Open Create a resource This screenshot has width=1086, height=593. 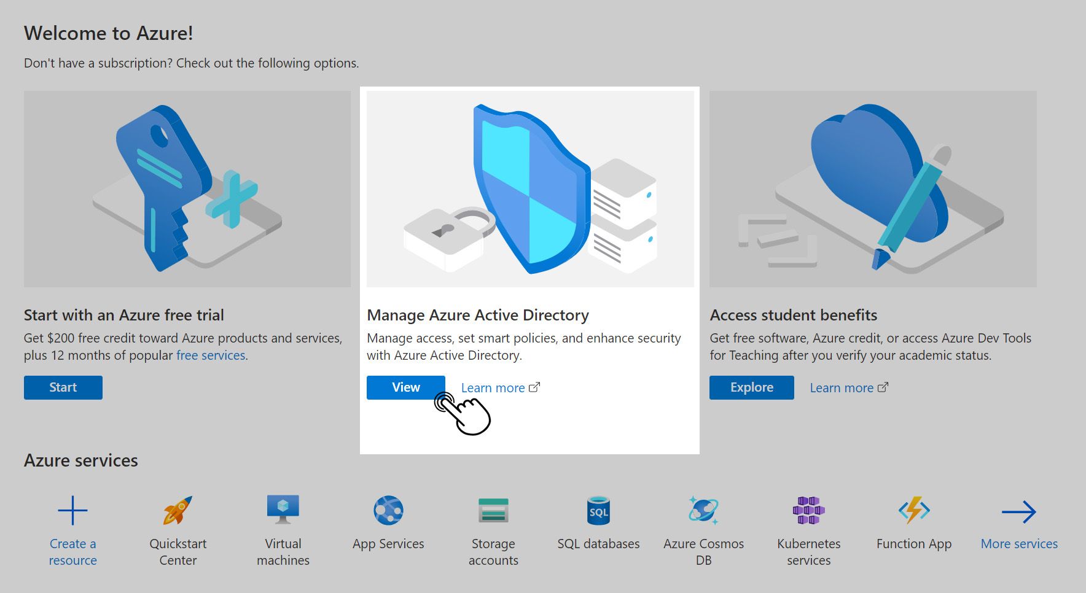[72, 528]
